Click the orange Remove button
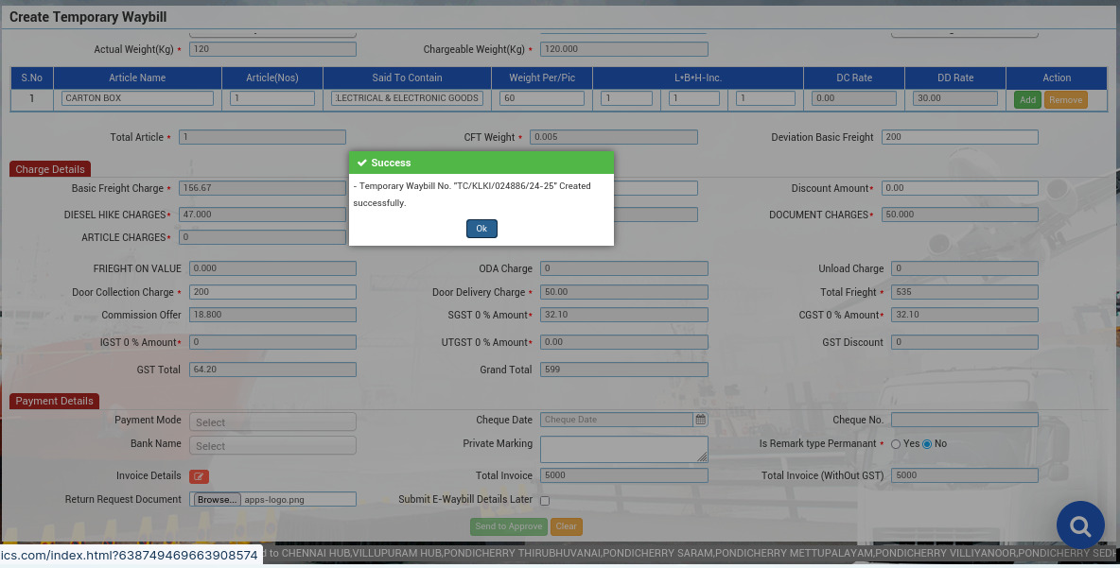The image size is (1120, 568). point(1065,100)
